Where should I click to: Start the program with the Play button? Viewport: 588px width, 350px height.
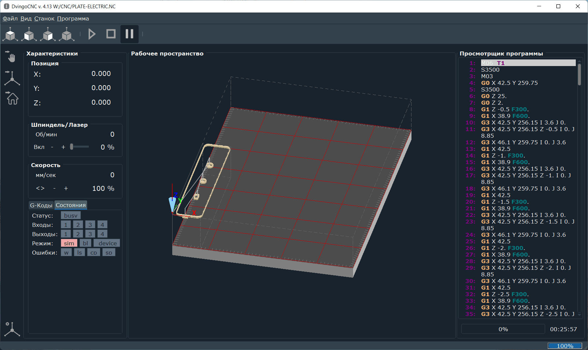(x=92, y=34)
